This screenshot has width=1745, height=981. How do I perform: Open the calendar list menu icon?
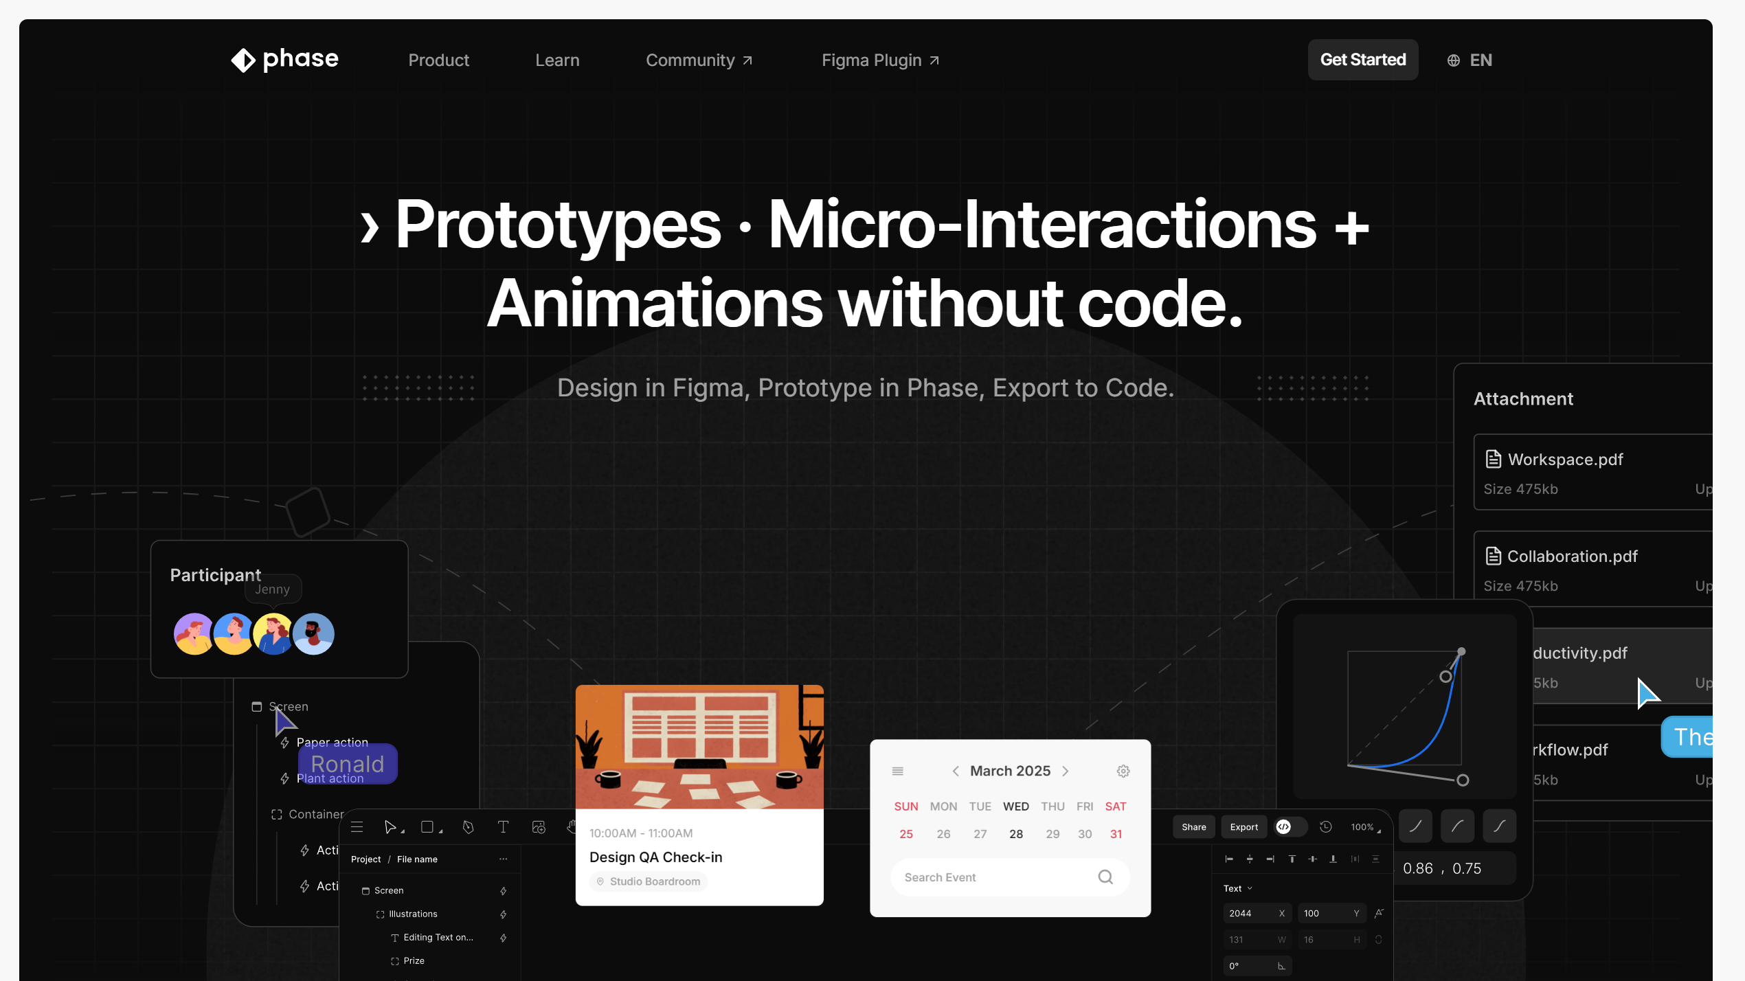pos(897,771)
